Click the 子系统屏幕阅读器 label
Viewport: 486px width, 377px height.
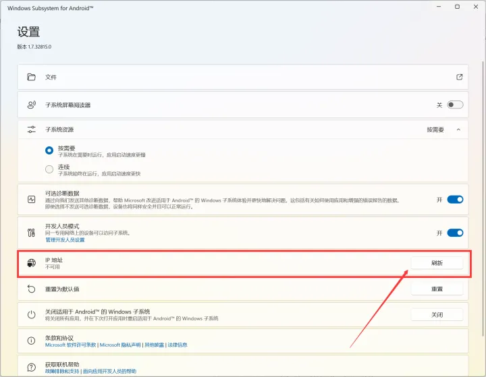click(x=68, y=105)
